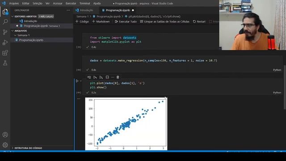Screen dimensions: 286x161
Task: Open the Extensions view
Action: [x=5, y=53]
